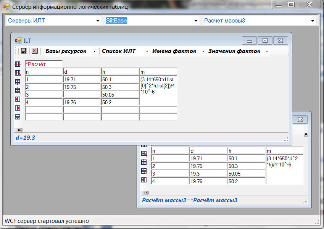Click table icon with red curved row line, ILT window
The height and width of the screenshot is (229, 324).
18,73
